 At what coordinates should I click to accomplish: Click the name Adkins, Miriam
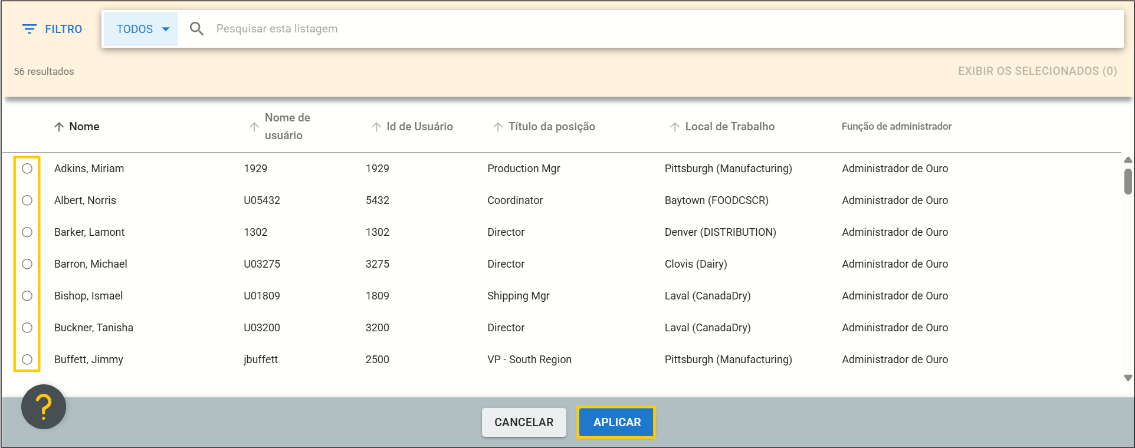point(89,169)
